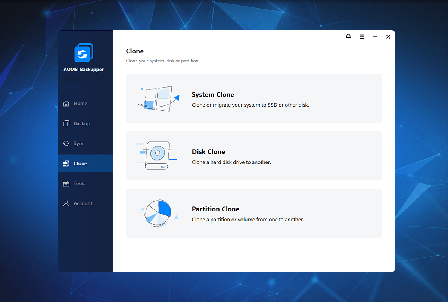Select the Home icon in the sidebar
This screenshot has height=303, width=448.
point(66,103)
